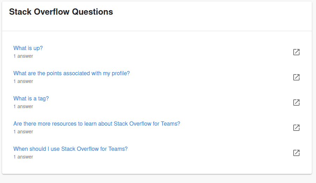This screenshot has width=316, height=183.
Task: Click the divider line below the card header
Action: point(157,31)
